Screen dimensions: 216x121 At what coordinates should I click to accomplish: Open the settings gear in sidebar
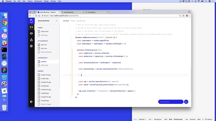point(31,46)
